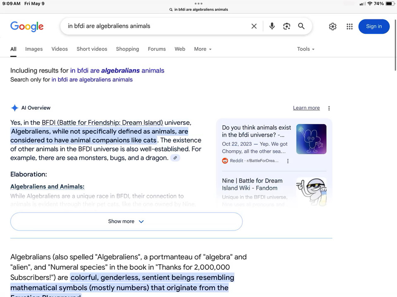Tap the three-dot multitasking indicator

tap(198, 4)
